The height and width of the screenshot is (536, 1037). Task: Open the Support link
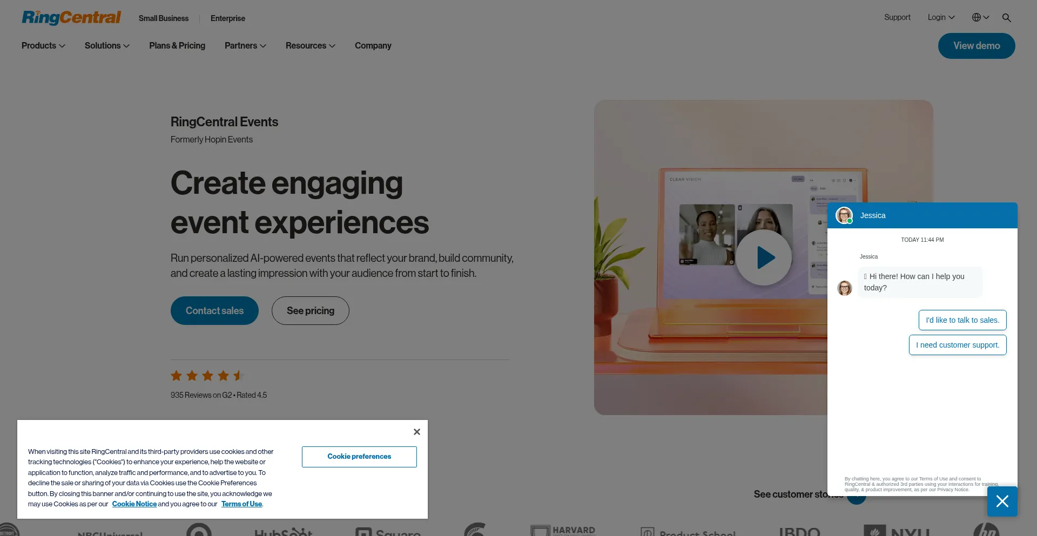tap(897, 17)
